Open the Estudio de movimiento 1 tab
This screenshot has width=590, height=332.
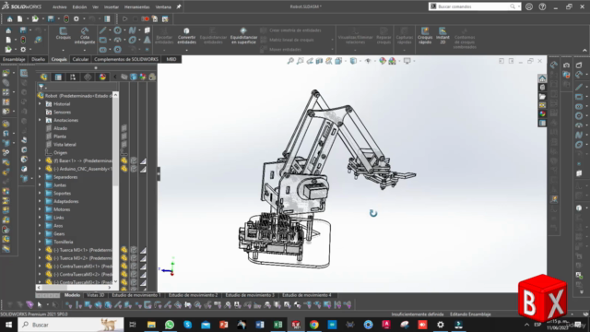pyautogui.click(x=136, y=295)
